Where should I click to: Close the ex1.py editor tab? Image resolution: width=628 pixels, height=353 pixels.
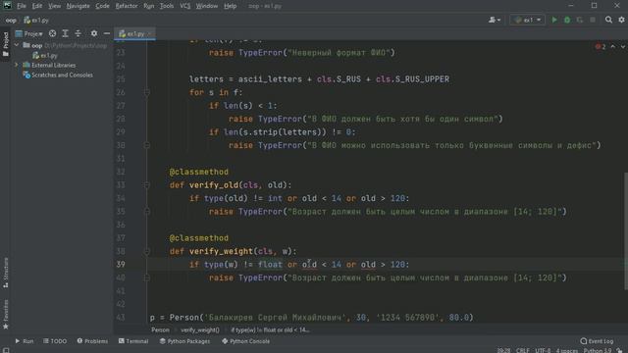point(150,34)
